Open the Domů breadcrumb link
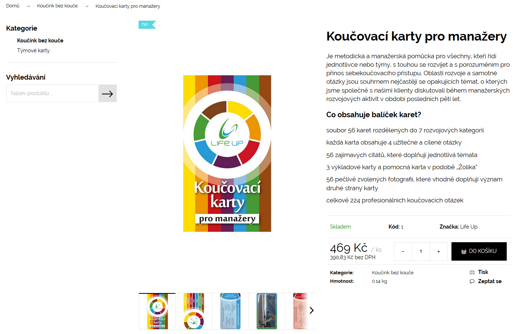 13,6
